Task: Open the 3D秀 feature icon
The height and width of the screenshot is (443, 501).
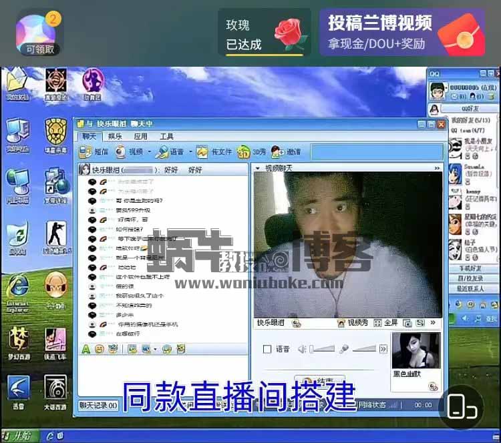Action: [243, 152]
